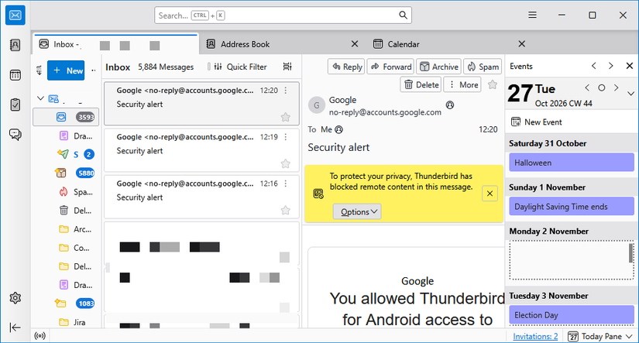Open the Tasks space icon in sidebar

(x=15, y=105)
